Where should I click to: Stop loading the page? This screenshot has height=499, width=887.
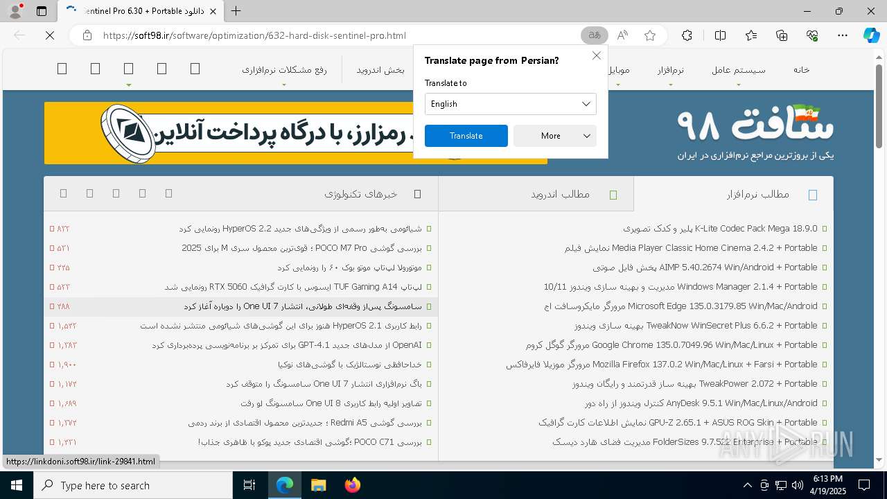[x=50, y=35]
